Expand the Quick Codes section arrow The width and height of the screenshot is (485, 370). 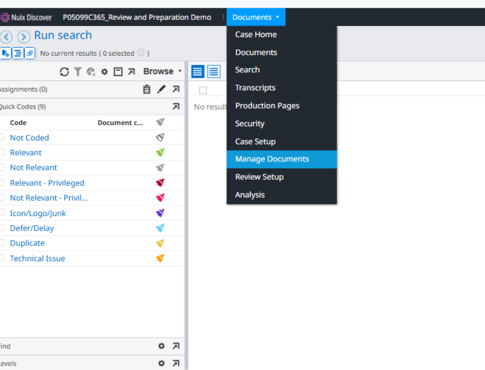[x=176, y=107]
